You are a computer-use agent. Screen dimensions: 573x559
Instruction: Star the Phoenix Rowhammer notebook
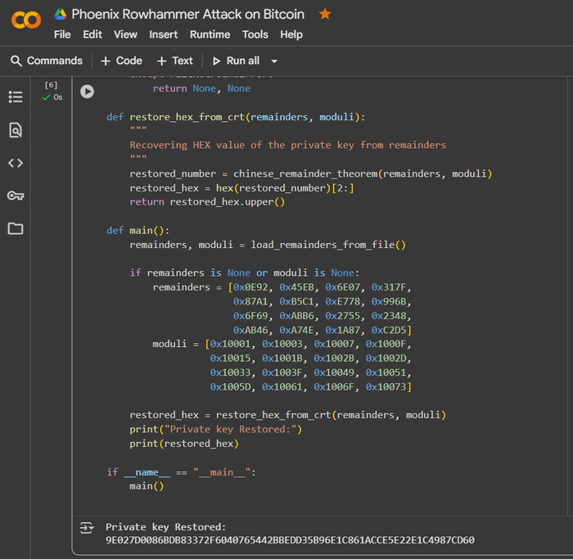pos(325,14)
